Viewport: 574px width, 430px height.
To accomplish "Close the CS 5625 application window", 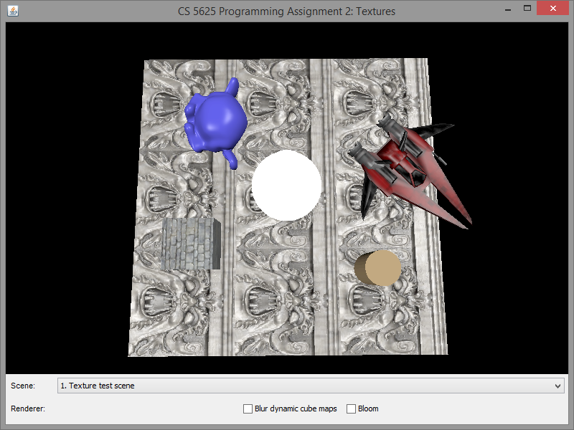I will [x=554, y=9].
